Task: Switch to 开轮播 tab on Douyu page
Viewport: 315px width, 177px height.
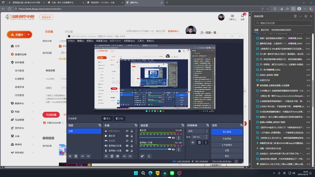Action: point(69,32)
